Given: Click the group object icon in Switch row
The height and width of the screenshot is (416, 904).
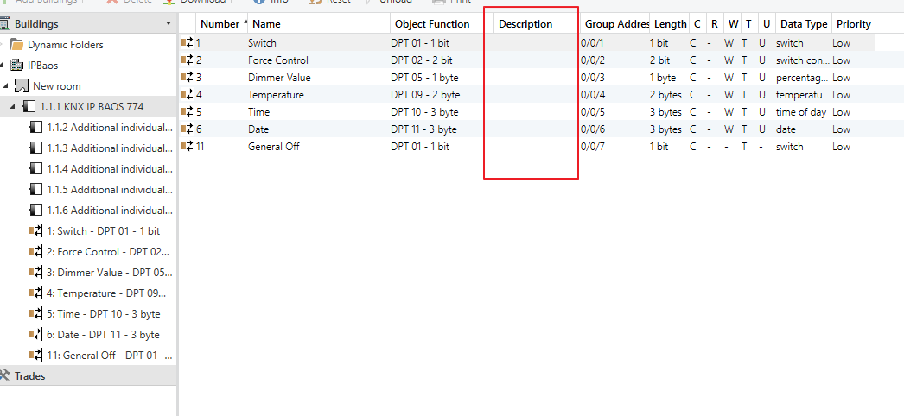Looking at the screenshot, I should tap(187, 43).
